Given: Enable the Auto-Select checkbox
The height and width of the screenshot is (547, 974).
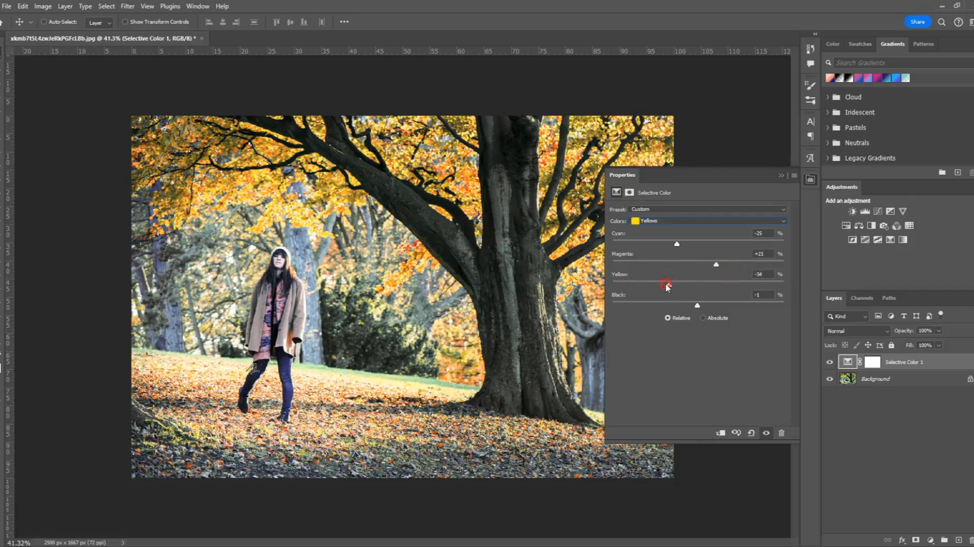Looking at the screenshot, I should click(44, 22).
